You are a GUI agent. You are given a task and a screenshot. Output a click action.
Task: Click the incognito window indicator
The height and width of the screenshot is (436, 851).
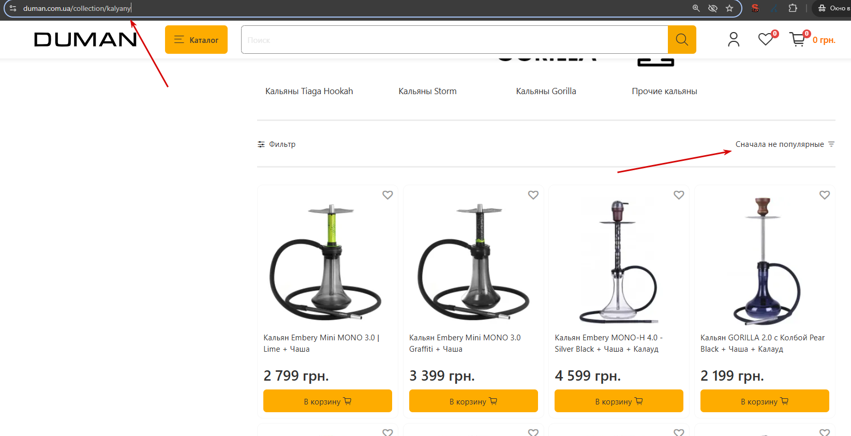tap(833, 8)
